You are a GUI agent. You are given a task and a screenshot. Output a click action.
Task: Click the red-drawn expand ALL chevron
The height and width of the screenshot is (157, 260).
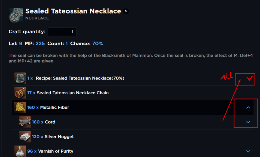pos(249,79)
